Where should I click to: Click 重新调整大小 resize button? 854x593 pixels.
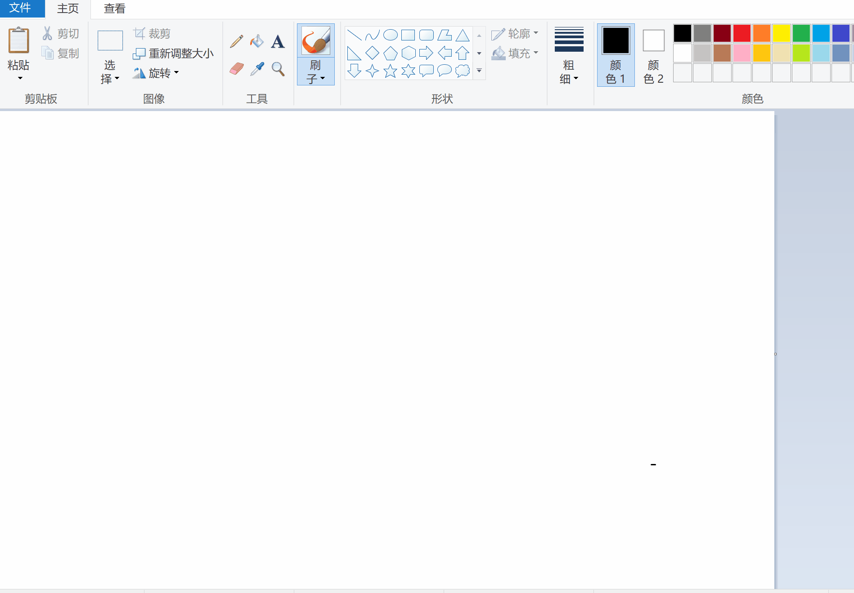point(173,54)
